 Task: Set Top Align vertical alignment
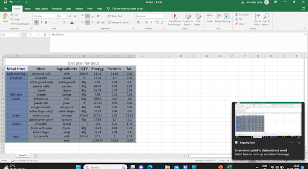tap(83, 16)
